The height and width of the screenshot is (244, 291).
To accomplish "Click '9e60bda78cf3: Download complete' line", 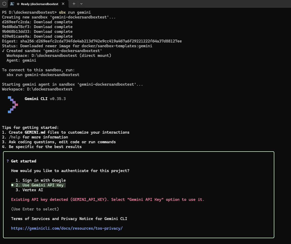I will click(x=37, y=27).
